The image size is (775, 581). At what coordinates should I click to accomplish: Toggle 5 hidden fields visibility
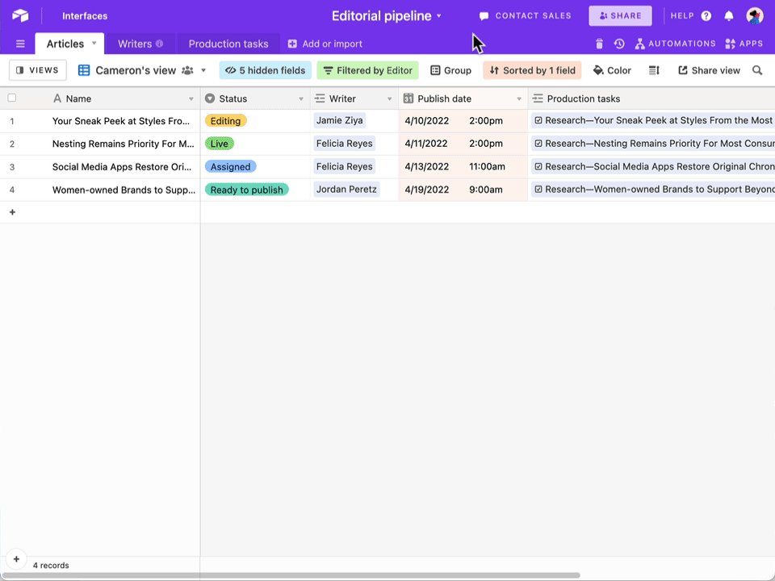pyautogui.click(x=265, y=70)
